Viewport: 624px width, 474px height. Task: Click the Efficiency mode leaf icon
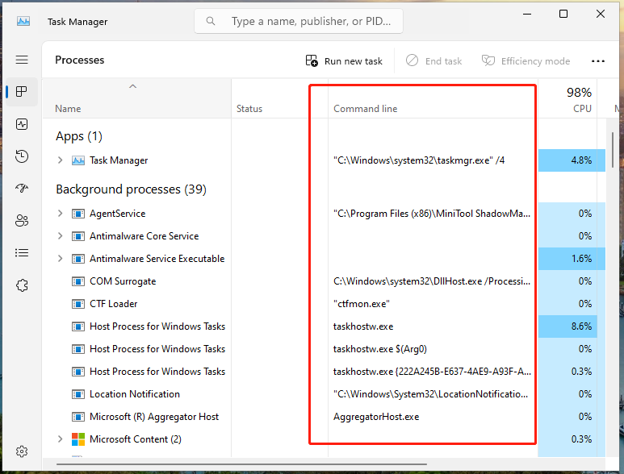pos(488,60)
